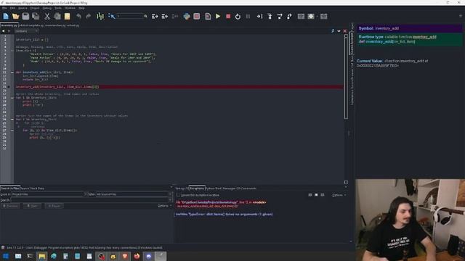465x261 pixels.
Task: Open Firefox from the taskbar
Action: 137,256
